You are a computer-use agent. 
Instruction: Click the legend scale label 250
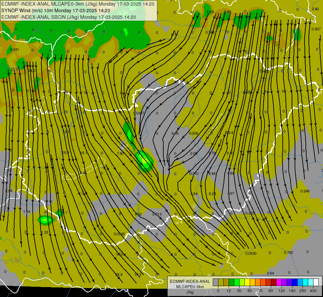click(x=303, y=291)
